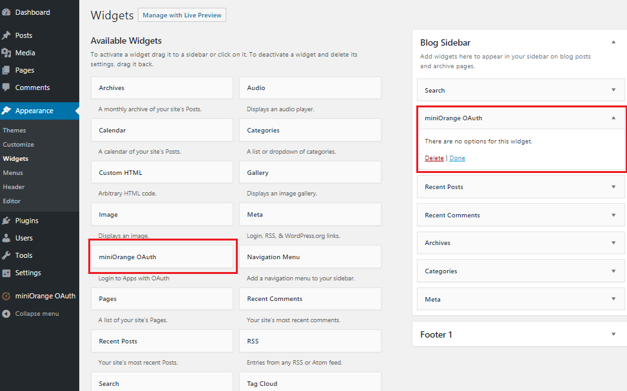Open the Comments menu

32,87
